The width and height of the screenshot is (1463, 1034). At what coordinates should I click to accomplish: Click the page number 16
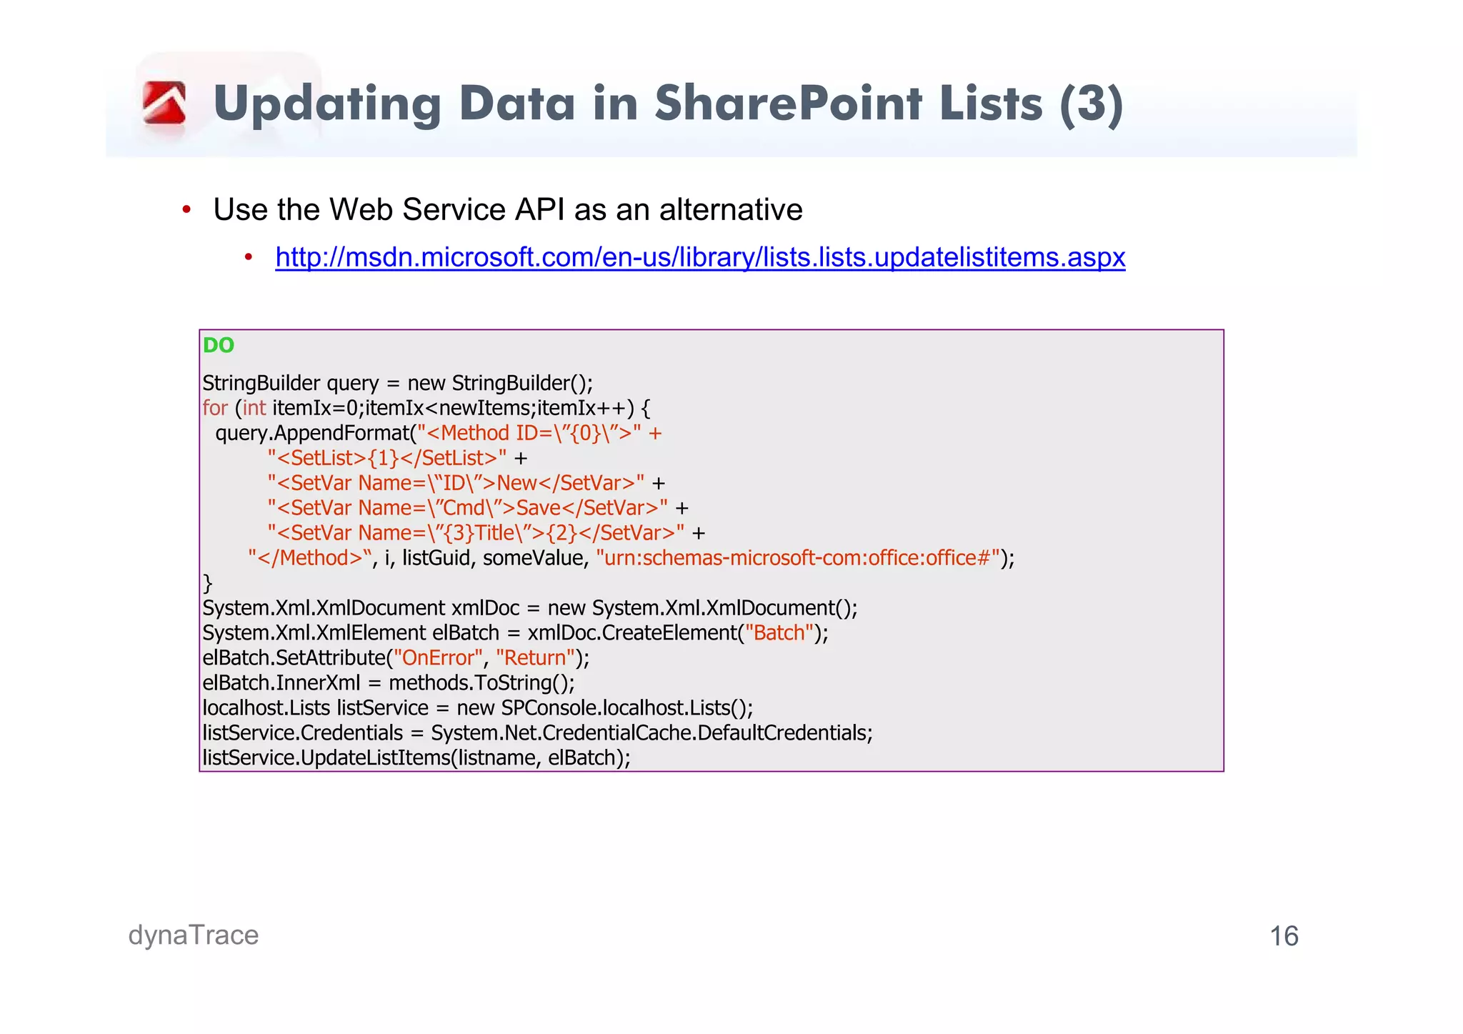coord(1284,936)
